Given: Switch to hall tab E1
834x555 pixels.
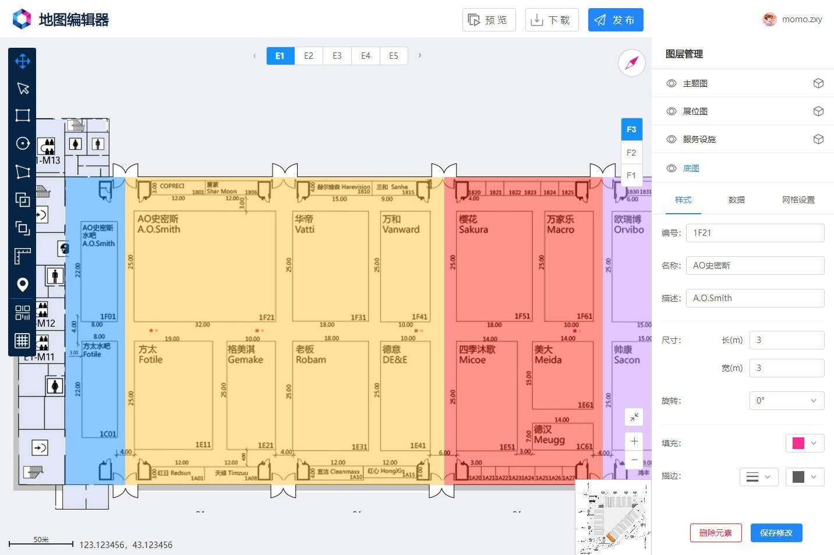Looking at the screenshot, I should tap(280, 56).
